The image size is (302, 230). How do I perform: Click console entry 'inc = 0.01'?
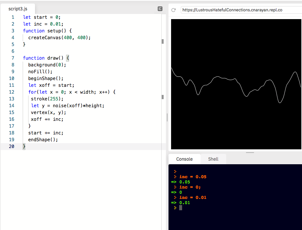[193, 198]
